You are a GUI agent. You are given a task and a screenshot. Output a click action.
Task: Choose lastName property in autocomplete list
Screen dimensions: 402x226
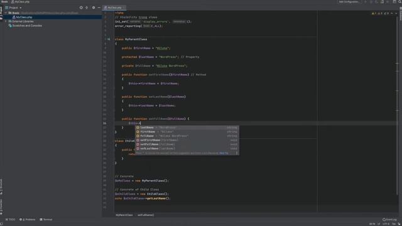click(x=187, y=127)
